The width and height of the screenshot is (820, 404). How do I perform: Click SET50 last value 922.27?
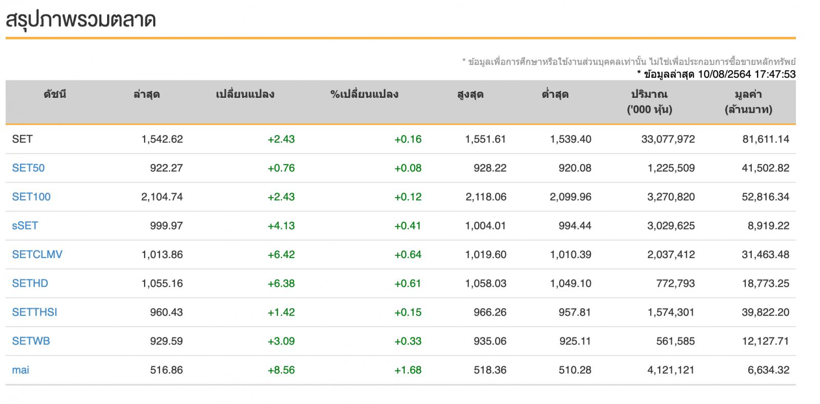click(x=166, y=168)
